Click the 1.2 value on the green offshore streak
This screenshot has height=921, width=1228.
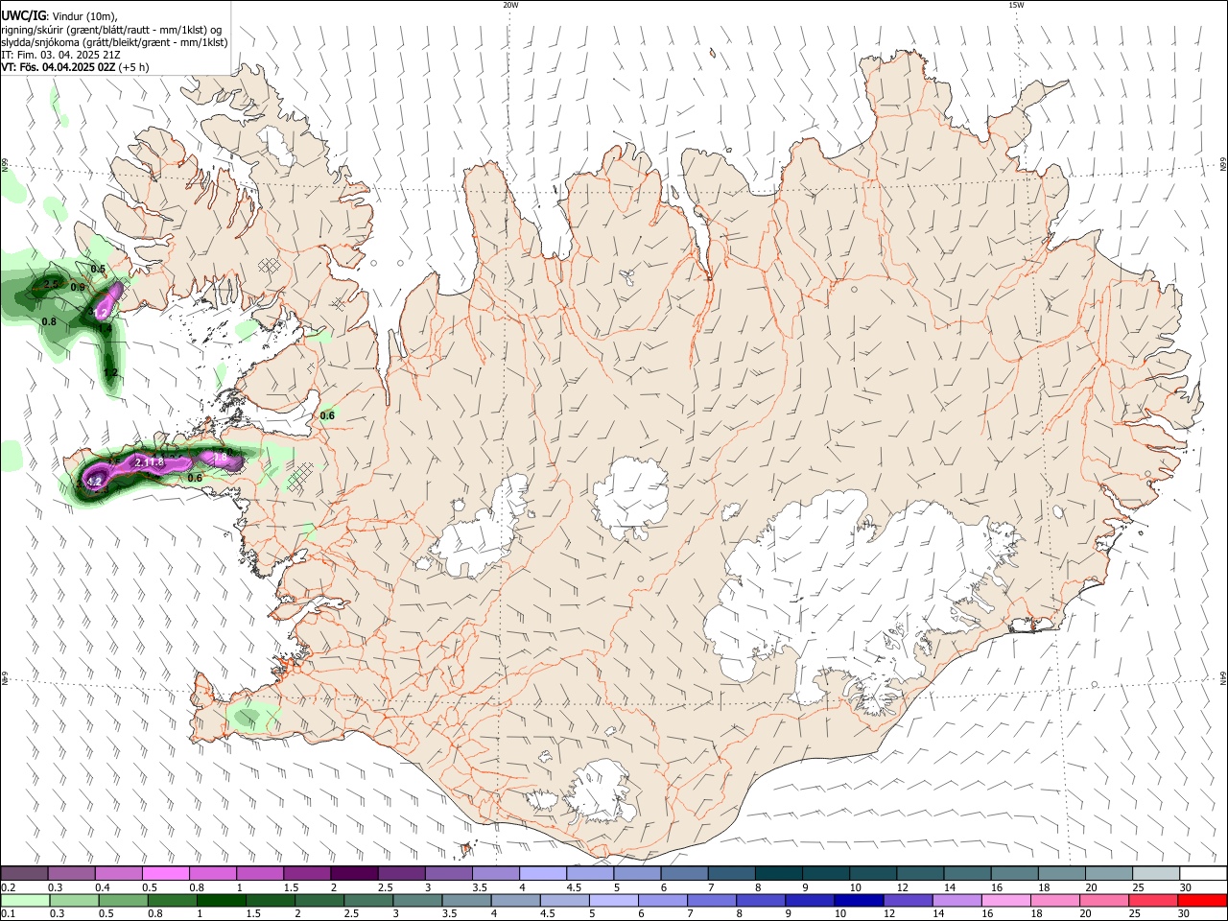point(110,372)
